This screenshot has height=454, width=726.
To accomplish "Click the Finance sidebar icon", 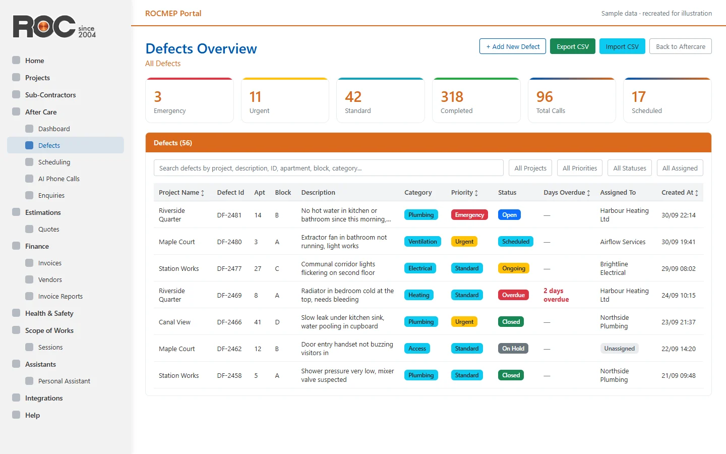I will [16, 246].
